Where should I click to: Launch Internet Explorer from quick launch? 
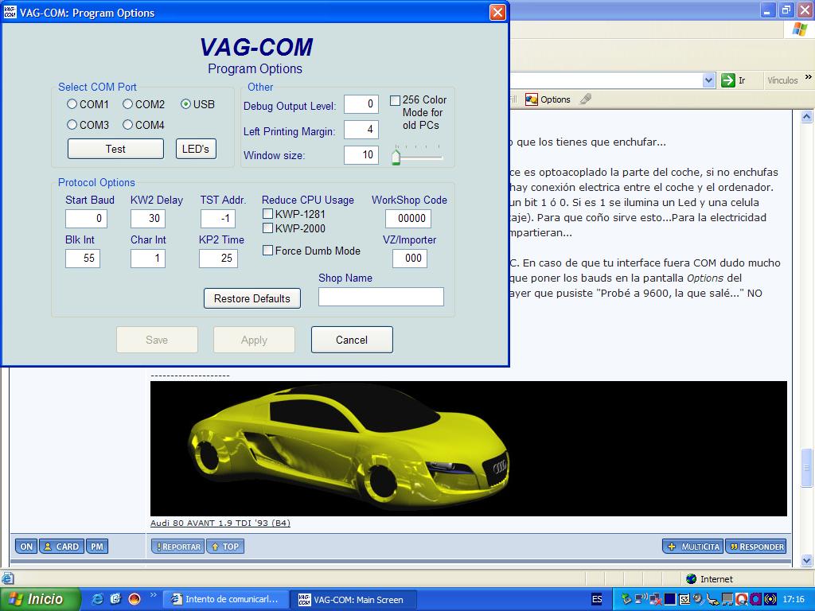pyautogui.click(x=97, y=599)
